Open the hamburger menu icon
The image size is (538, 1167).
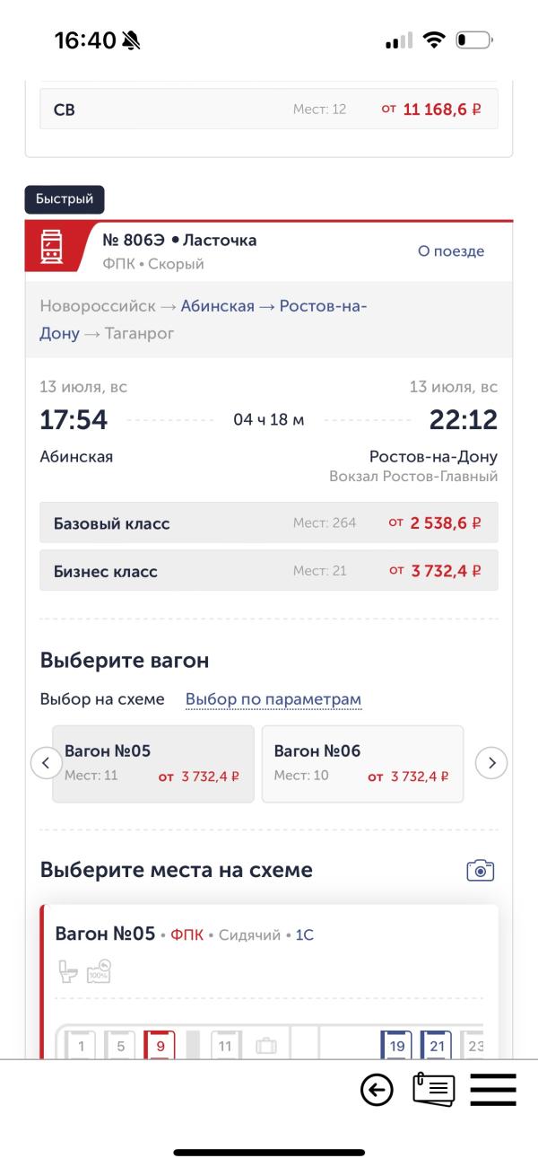pos(493,1091)
